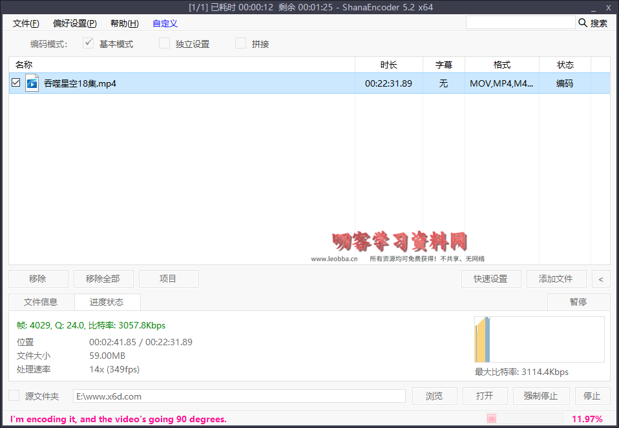Click 添加文件 to add files
Screen dimensions: 619x428
point(556,279)
